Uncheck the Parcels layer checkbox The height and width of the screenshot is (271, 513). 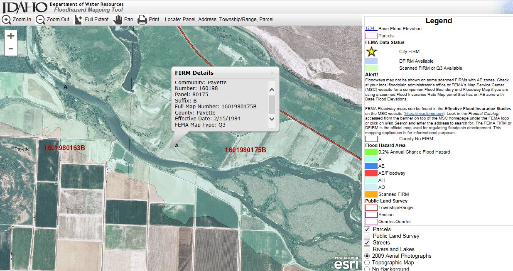coord(367,229)
